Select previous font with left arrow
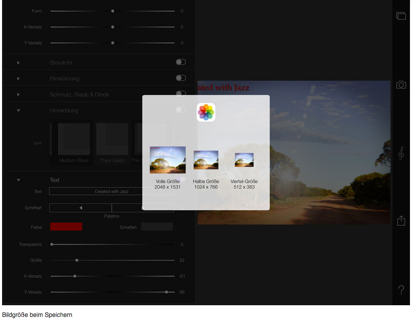Screen dimensions: 411x321 coord(81,208)
